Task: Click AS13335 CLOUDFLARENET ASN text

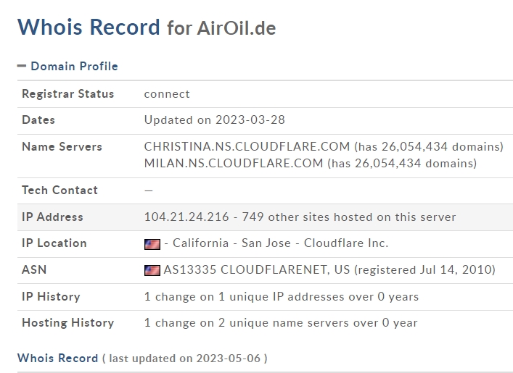Action: coord(257,269)
